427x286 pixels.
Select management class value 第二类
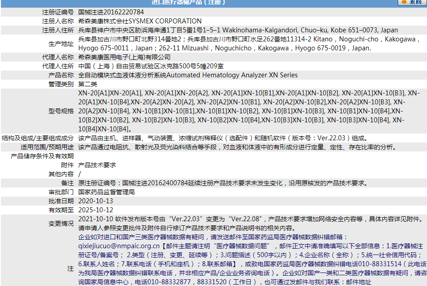click(x=87, y=84)
